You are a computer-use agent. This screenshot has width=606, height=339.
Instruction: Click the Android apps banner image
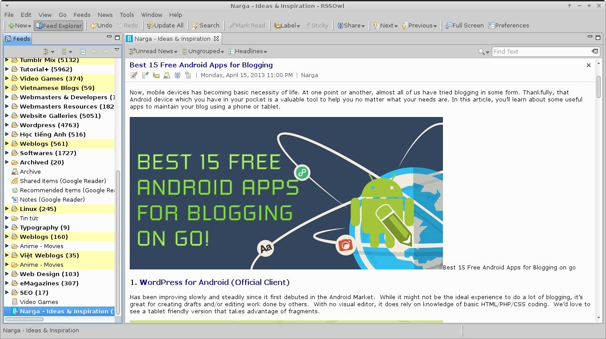point(286,193)
